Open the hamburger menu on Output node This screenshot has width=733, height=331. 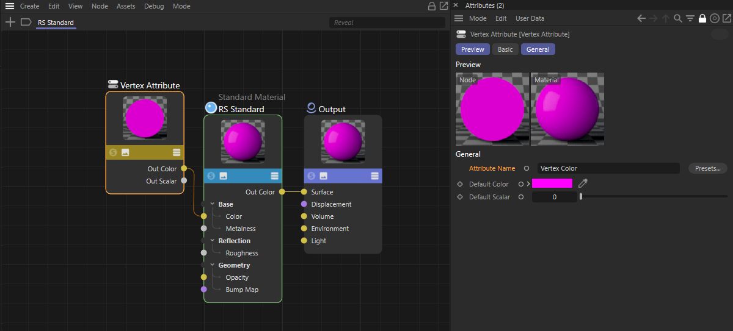[374, 176]
